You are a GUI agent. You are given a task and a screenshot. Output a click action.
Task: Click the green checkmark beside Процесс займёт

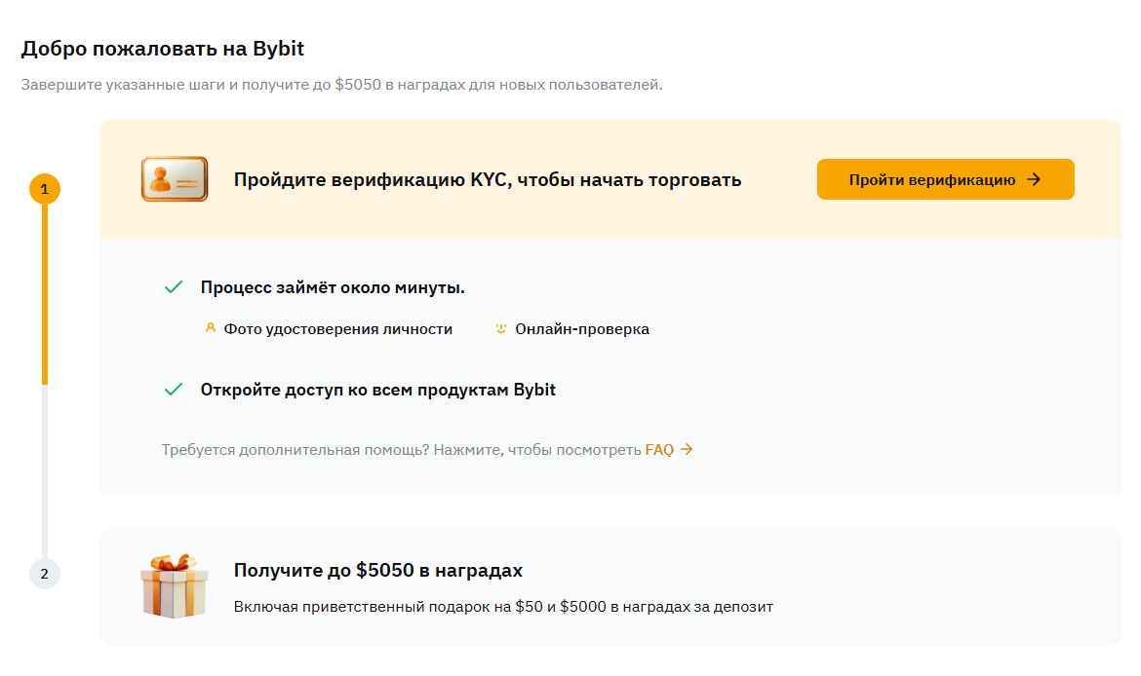pyautogui.click(x=174, y=287)
